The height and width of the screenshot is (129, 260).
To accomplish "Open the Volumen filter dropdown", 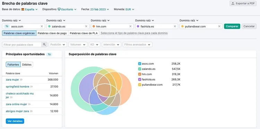I will (x=78, y=45).
